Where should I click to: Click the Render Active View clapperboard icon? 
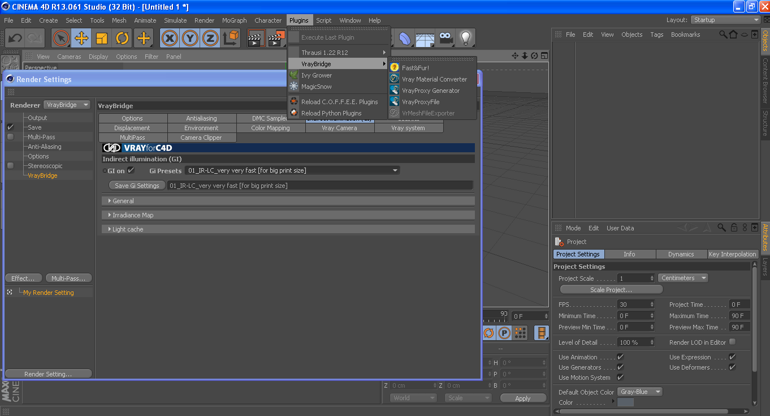coord(257,38)
